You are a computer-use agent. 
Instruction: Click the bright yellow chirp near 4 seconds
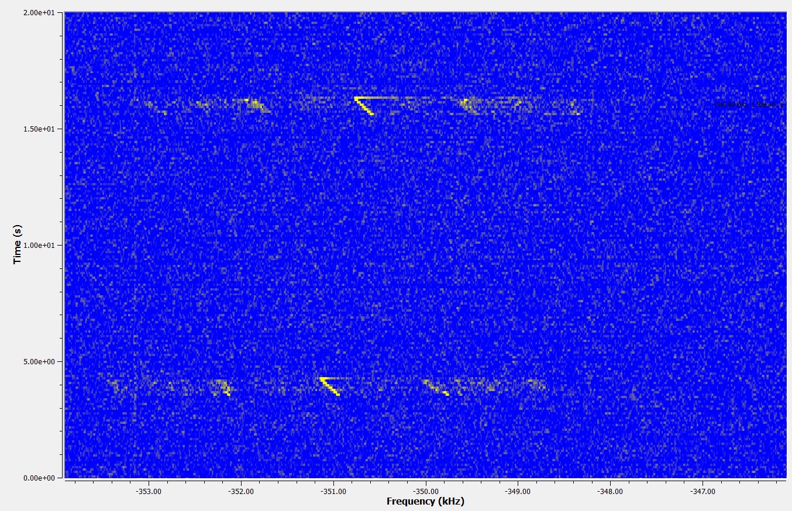(330, 386)
